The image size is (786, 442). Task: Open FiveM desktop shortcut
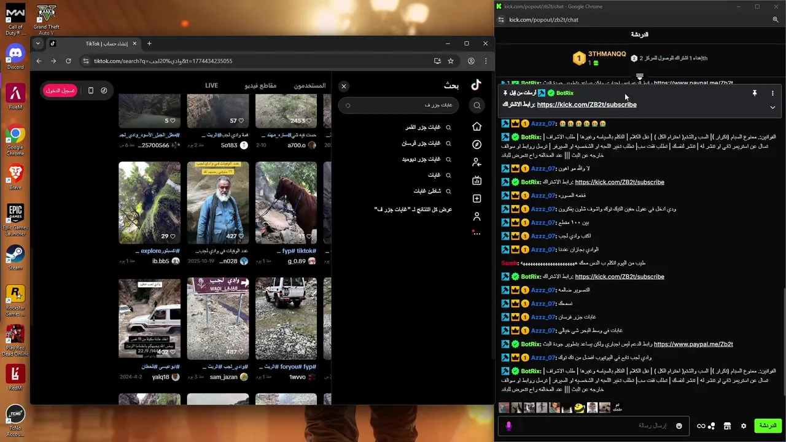pyautogui.click(x=15, y=97)
